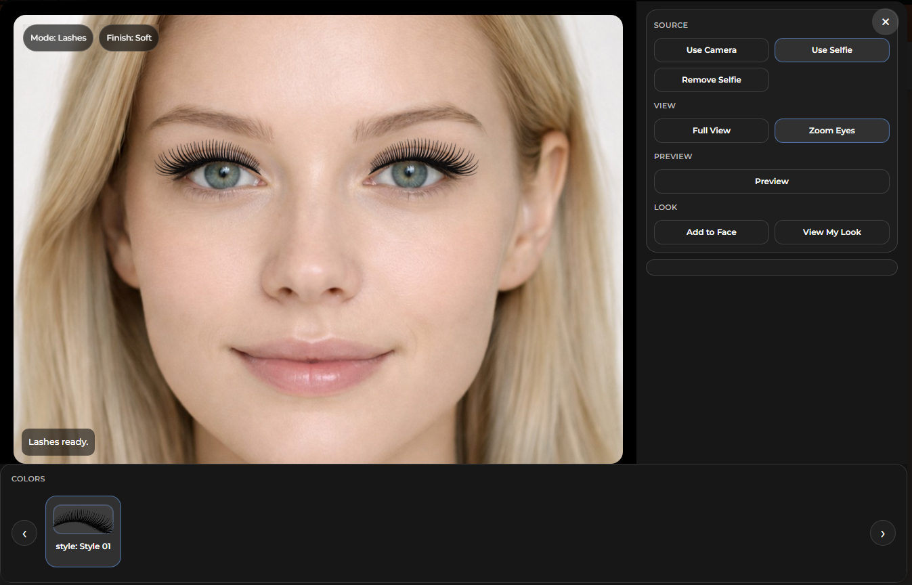Enable the Zoom Eyes view
Viewport: 912px width, 585px height.
831,131
